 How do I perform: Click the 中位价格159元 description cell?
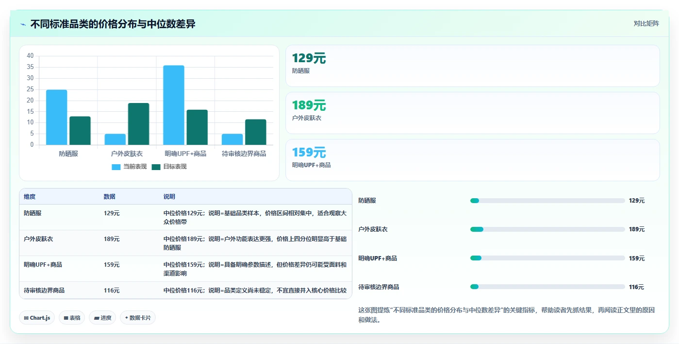[255, 269]
